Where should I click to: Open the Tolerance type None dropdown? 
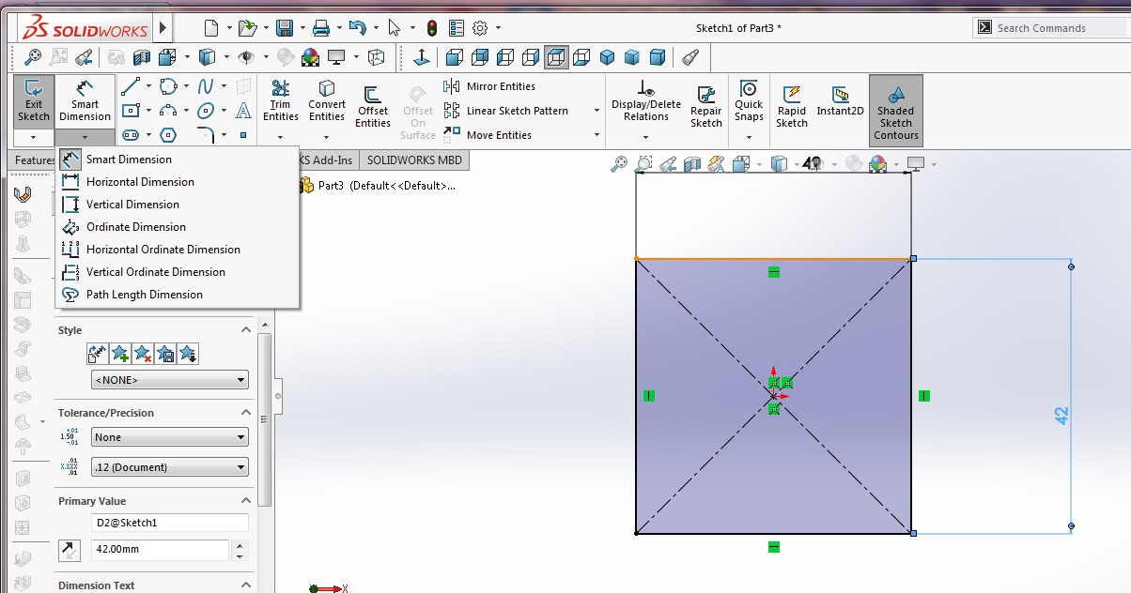170,437
